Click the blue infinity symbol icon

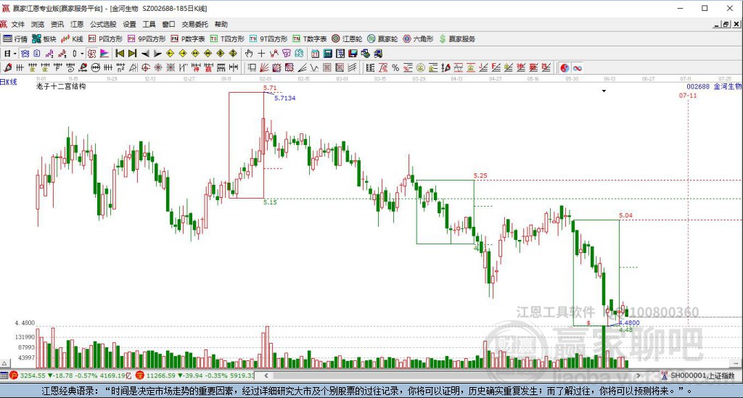[x=577, y=67]
